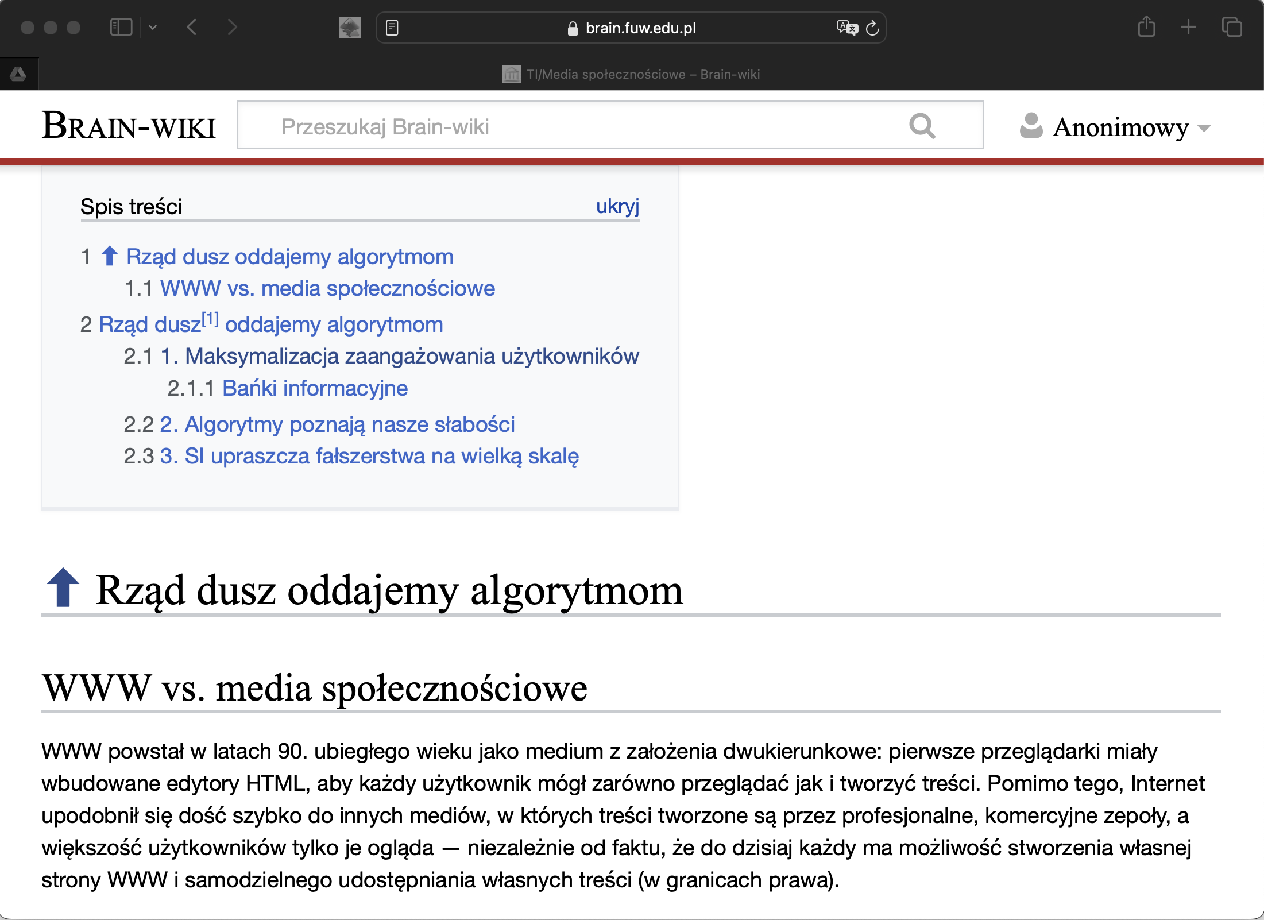Image resolution: width=1264 pixels, height=920 pixels.
Task: Click the blue up arrow beside main heading
Action: pos(63,587)
